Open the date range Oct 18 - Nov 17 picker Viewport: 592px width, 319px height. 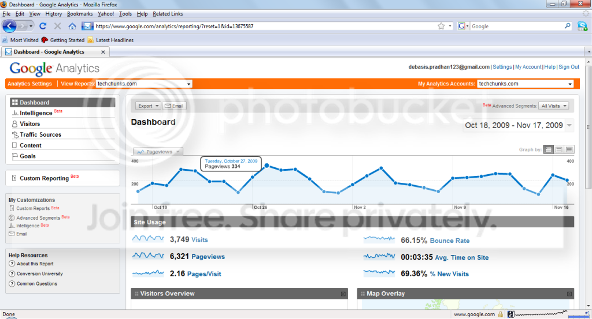[x=519, y=125]
